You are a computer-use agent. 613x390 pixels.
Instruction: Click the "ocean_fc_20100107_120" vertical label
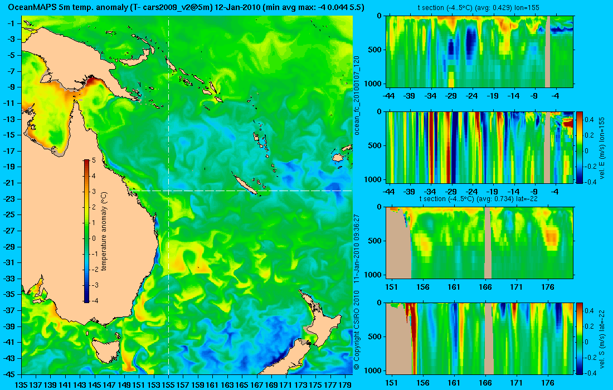[x=356, y=95]
